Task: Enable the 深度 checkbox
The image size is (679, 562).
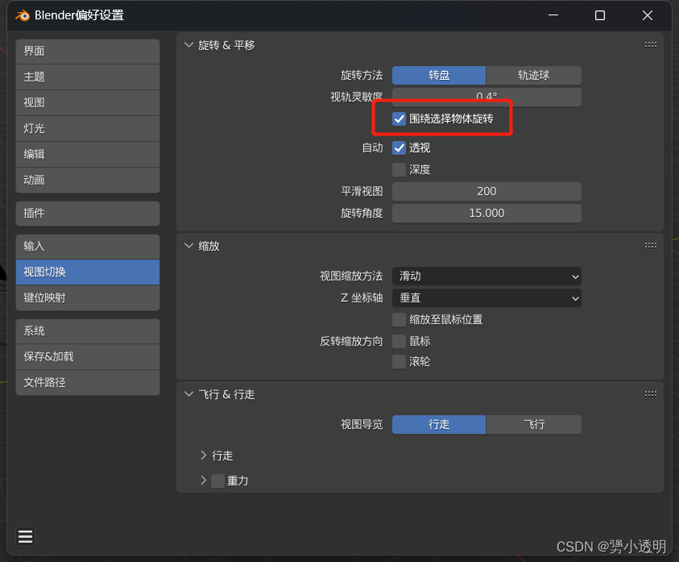Action: (x=399, y=169)
